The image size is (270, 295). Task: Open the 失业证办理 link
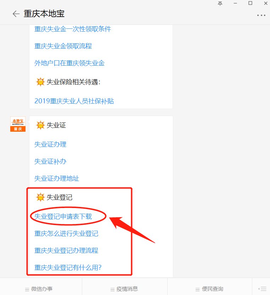click(50, 144)
